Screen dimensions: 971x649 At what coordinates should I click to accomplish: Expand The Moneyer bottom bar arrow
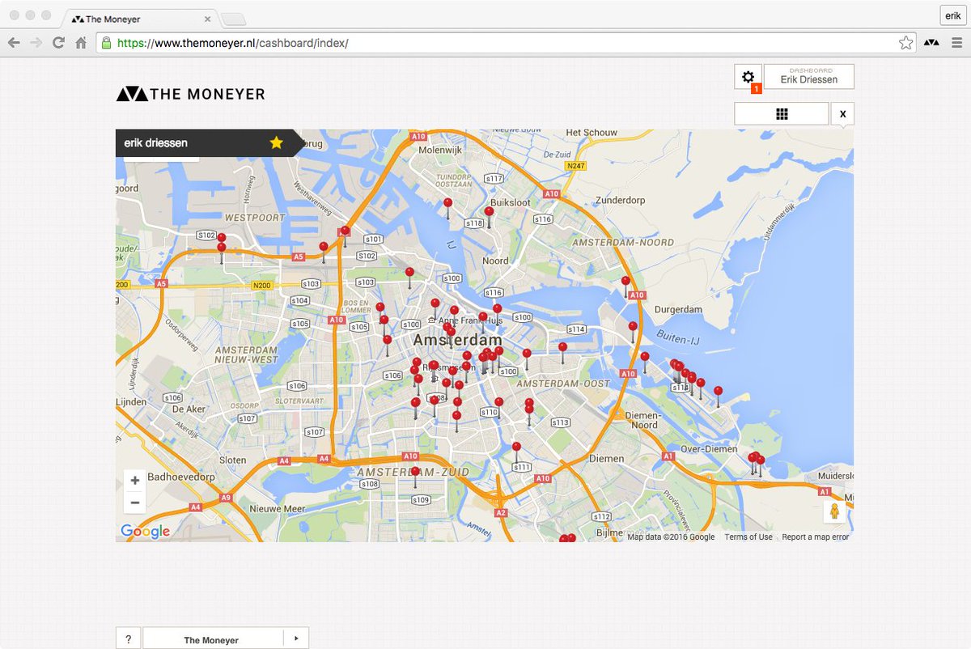[296, 639]
